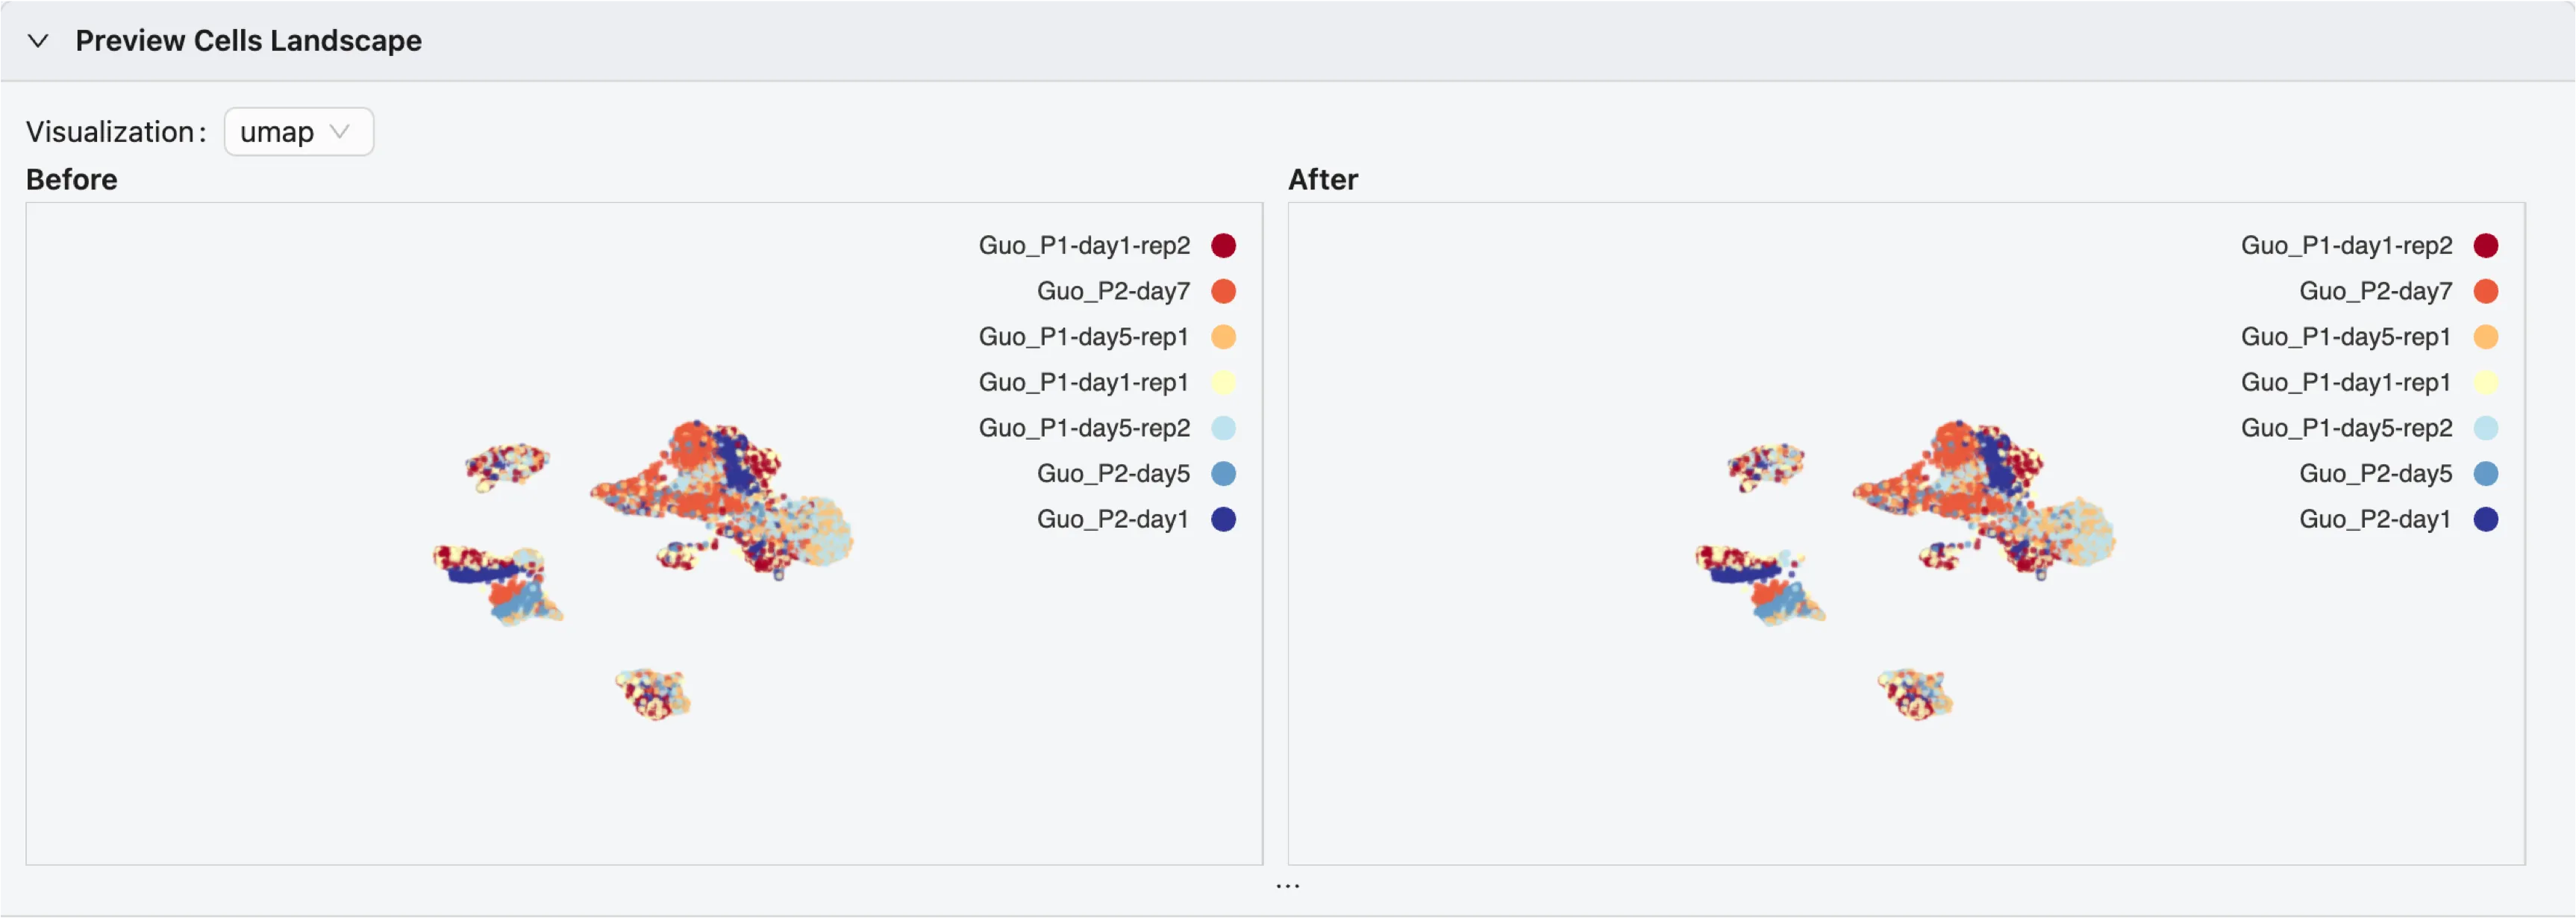Click Guo_P2-day1 navy dot in After legend
2576x918 pixels.
2485,519
